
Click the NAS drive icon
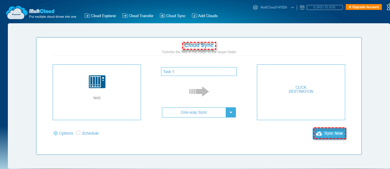click(97, 82)
